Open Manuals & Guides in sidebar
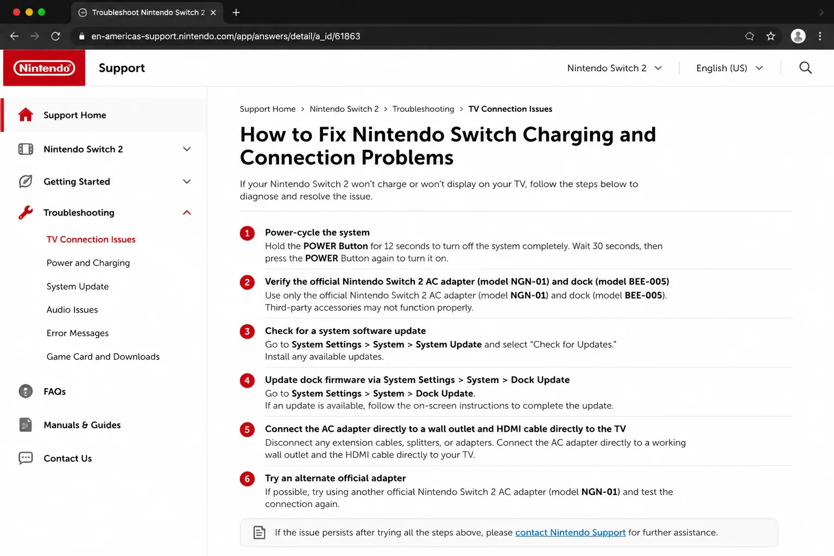The height and width of the screenshot is (556, 834). click(82, 425)
